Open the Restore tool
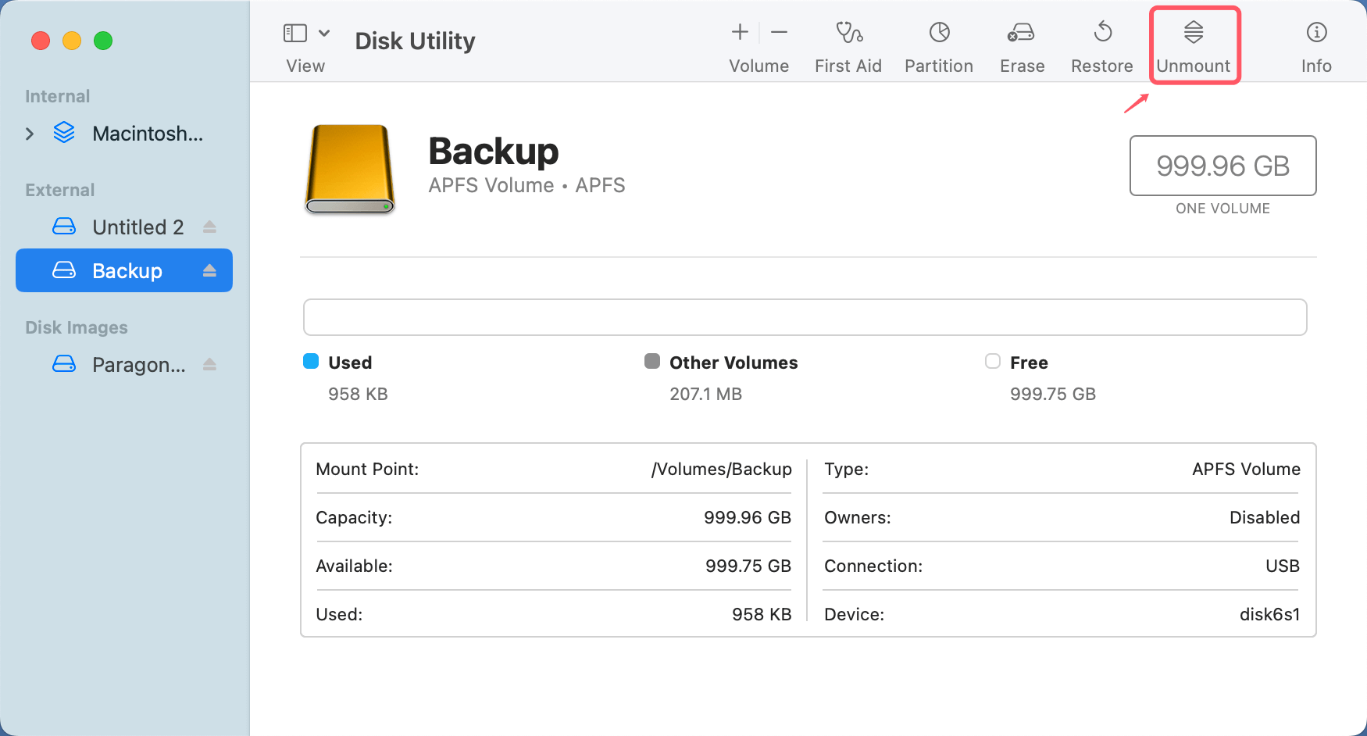 1101,45
